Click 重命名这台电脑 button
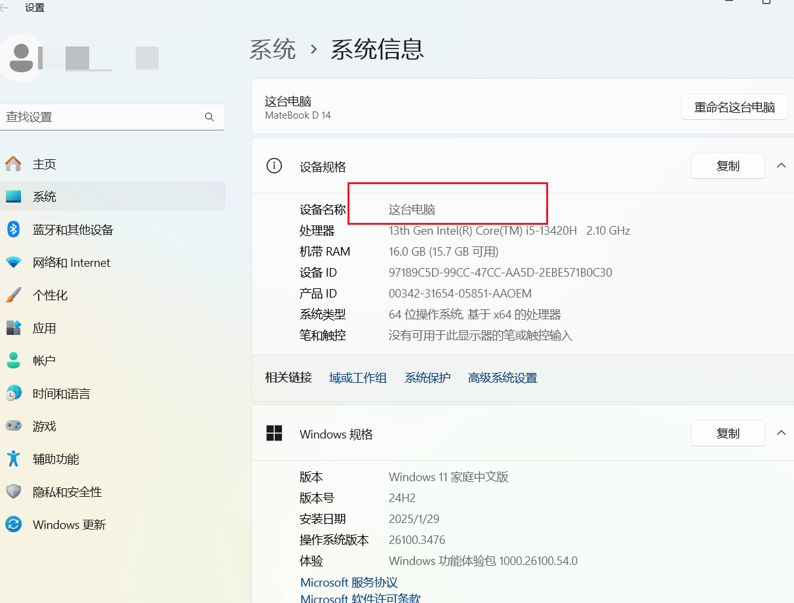The height and width of the screenshot is (603, 794). tap(734, 107)
